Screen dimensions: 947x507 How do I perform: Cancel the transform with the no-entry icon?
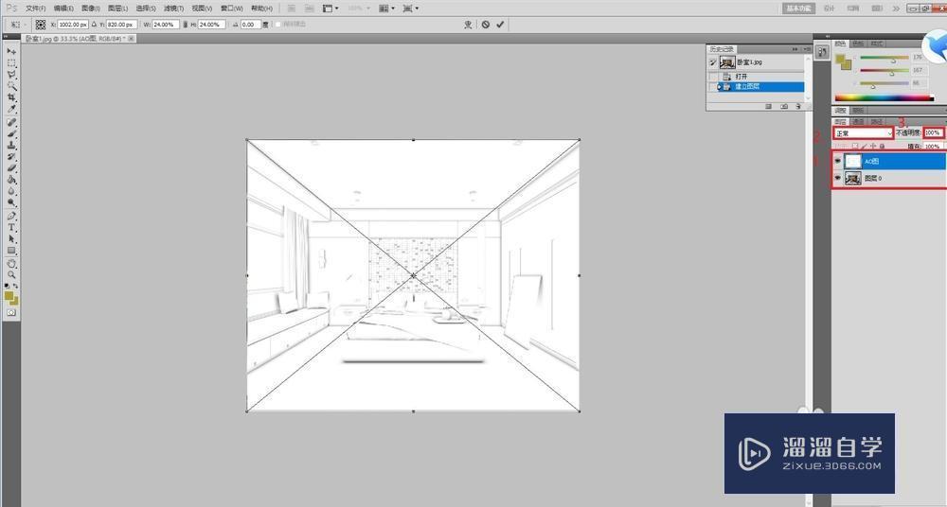point(486,25)
